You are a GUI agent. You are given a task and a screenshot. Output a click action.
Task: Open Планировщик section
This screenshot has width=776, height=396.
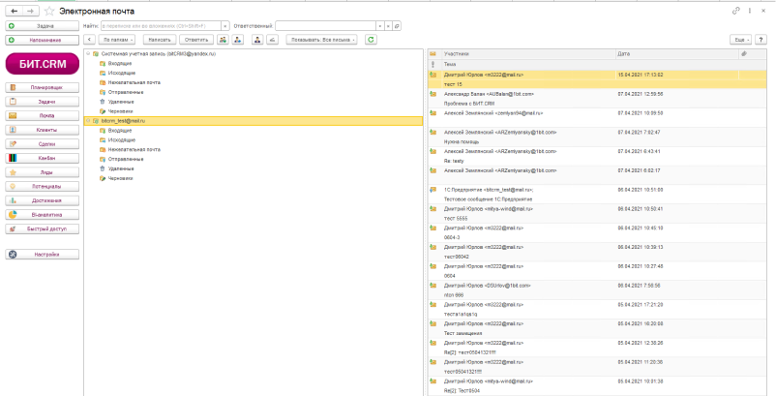(42, 87)
